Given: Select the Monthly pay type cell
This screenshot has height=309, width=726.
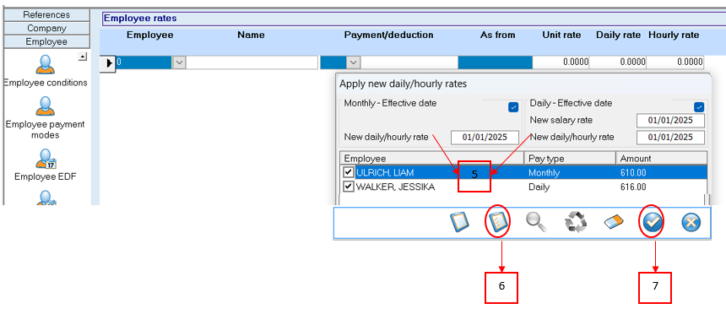Looking at the screenshot, I should [544, 173].
